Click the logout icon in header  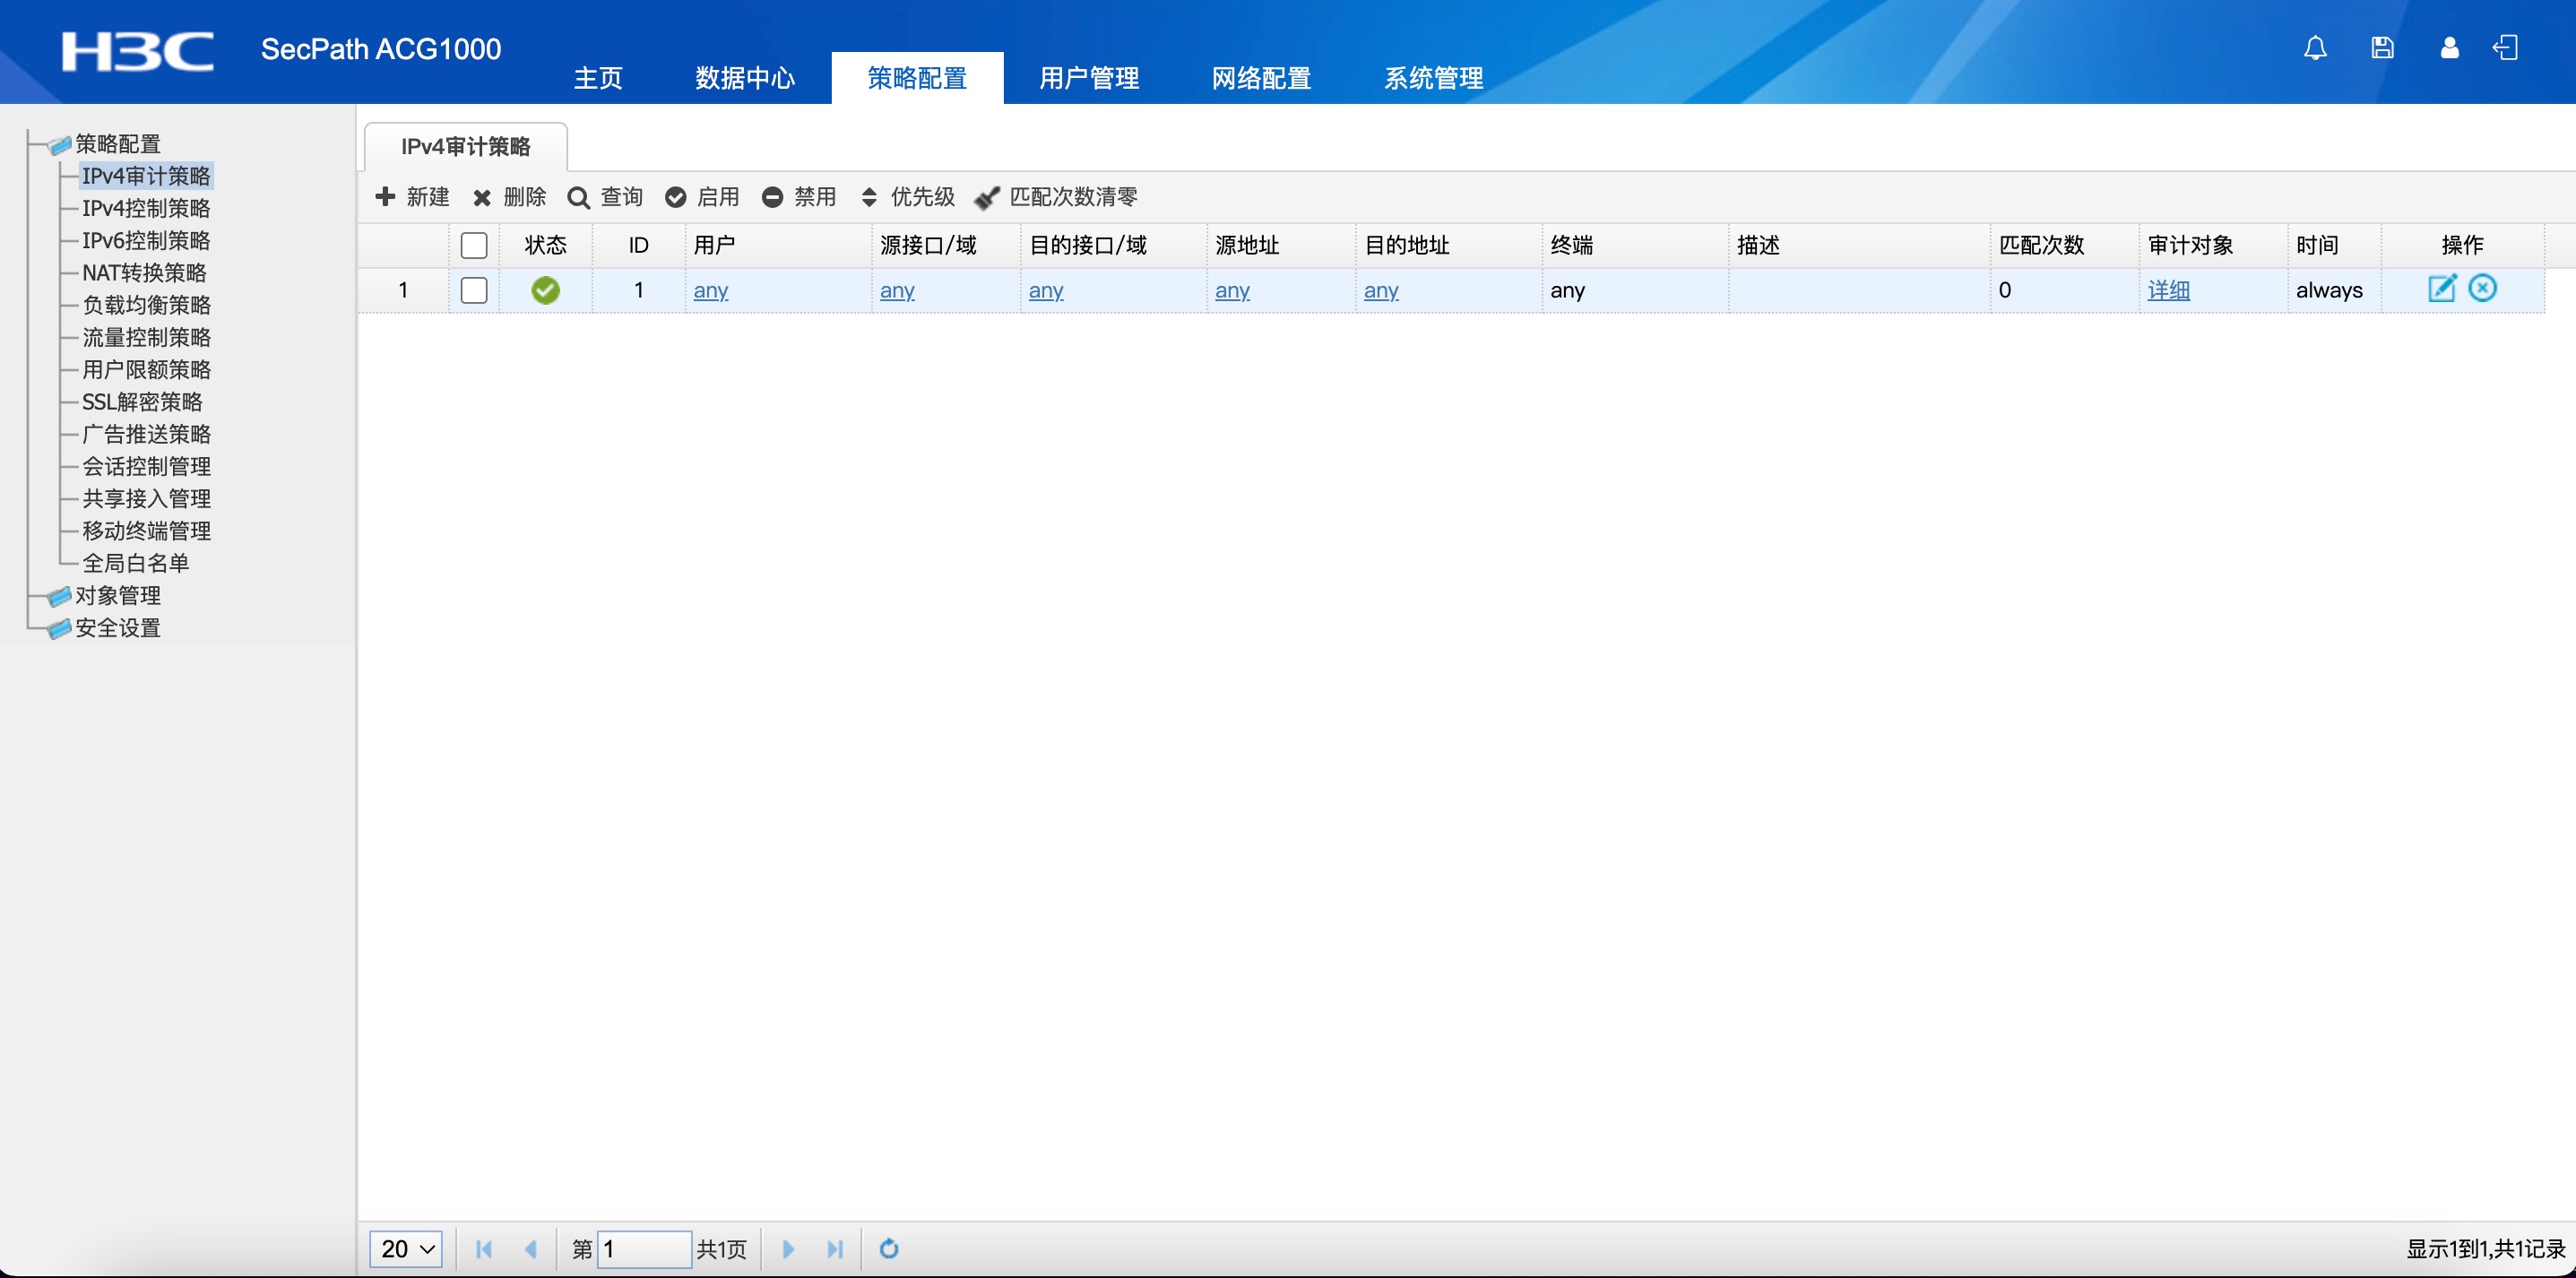2505,48
